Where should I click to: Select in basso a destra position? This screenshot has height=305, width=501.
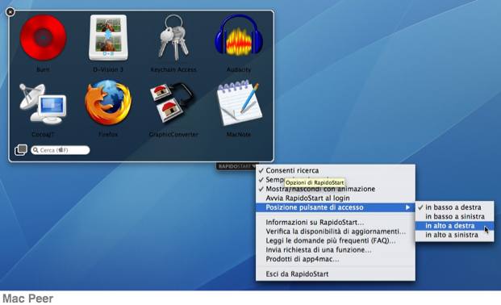pos(455,207)
